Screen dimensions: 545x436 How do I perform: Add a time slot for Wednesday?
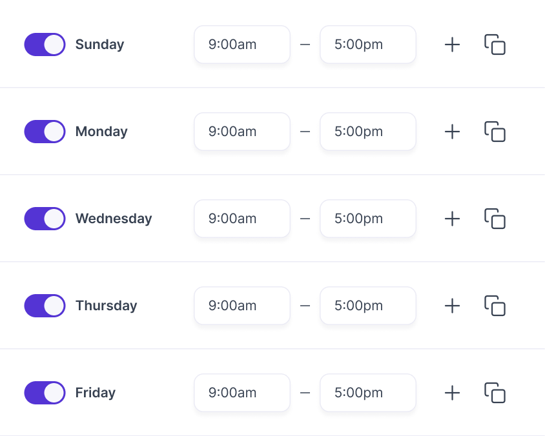pyautogui.click(x=452, y=219)
